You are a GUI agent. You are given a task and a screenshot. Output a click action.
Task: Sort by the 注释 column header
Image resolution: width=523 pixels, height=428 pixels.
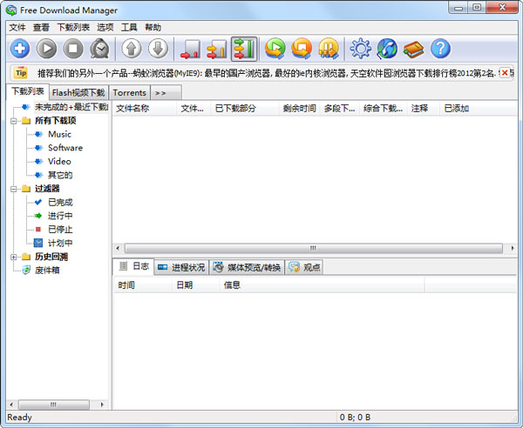point(423,109)
